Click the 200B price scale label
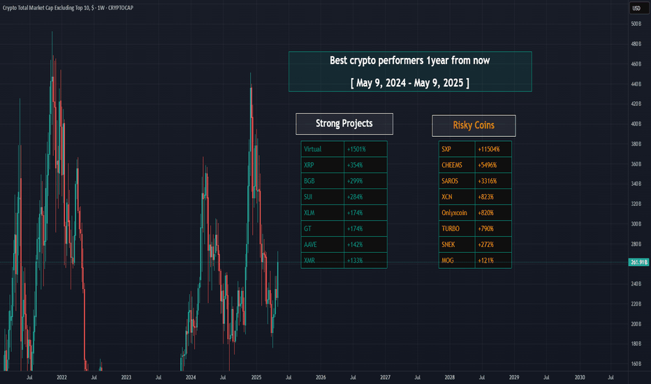Viewport: 651px width, 384px height. click(x=636, y=324)
